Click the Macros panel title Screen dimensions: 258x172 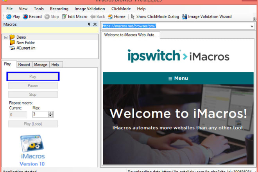tap(10, 24)
